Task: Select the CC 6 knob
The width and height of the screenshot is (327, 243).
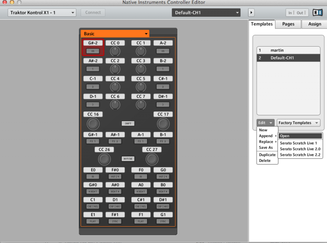Action: click(115, 105)
